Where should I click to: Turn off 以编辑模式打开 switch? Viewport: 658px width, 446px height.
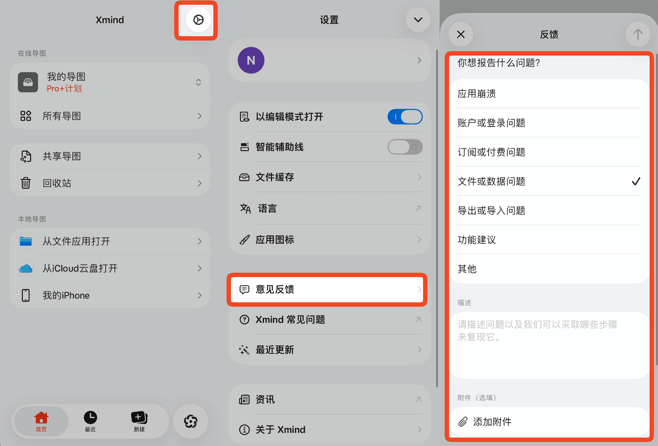405,117
